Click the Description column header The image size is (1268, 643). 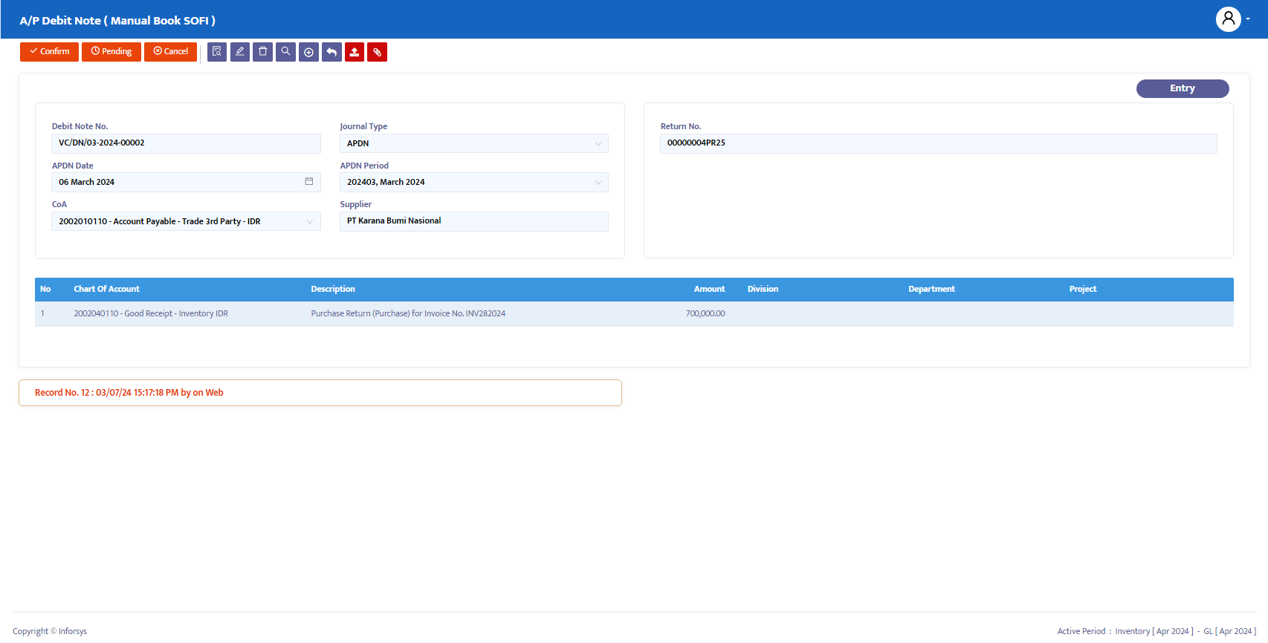333,290
